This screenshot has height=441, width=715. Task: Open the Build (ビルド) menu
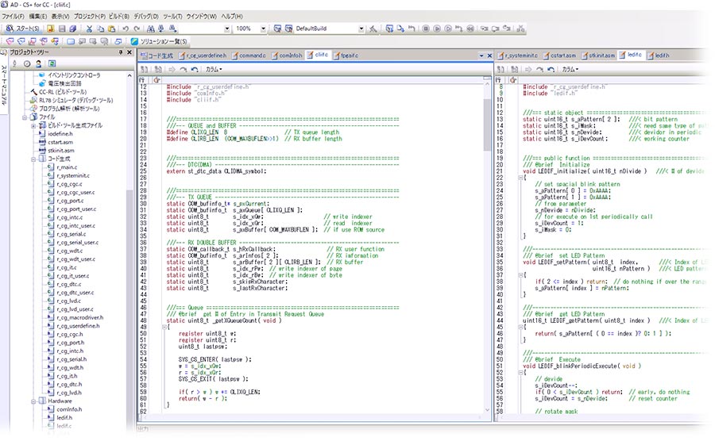click(x=118, y=16)
